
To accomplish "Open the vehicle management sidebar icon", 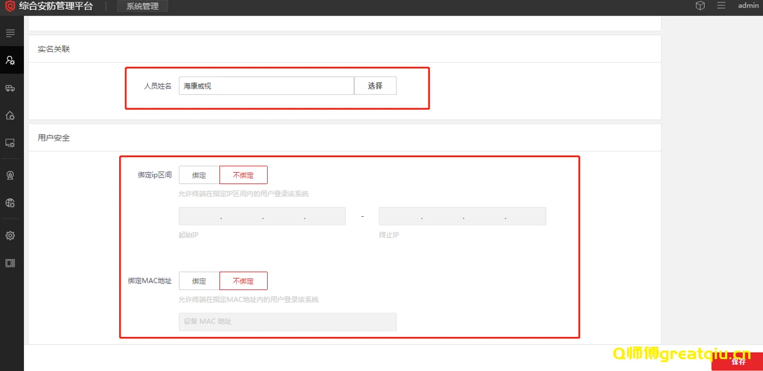I will click(x=10, y=88).
